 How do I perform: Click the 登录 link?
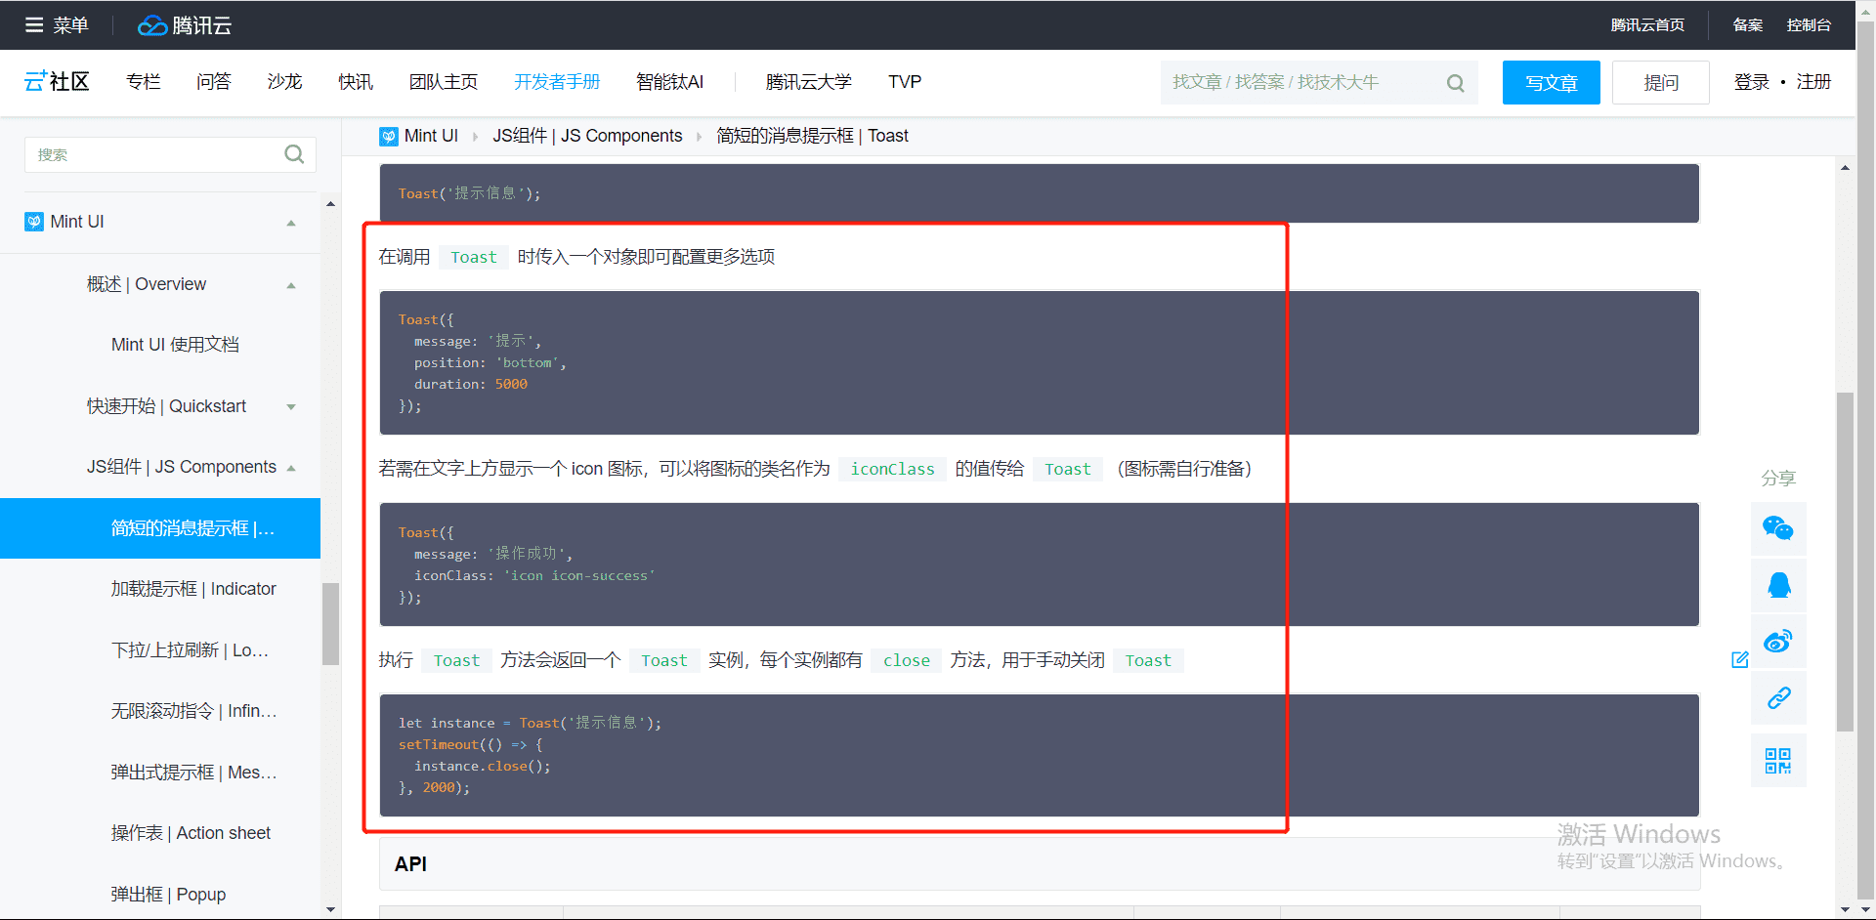tap(1752, 82)
